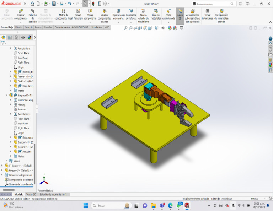Open Operaciones de ensamblaje tool
Viewport: 273px width, 211px height.
coord(119,15)
